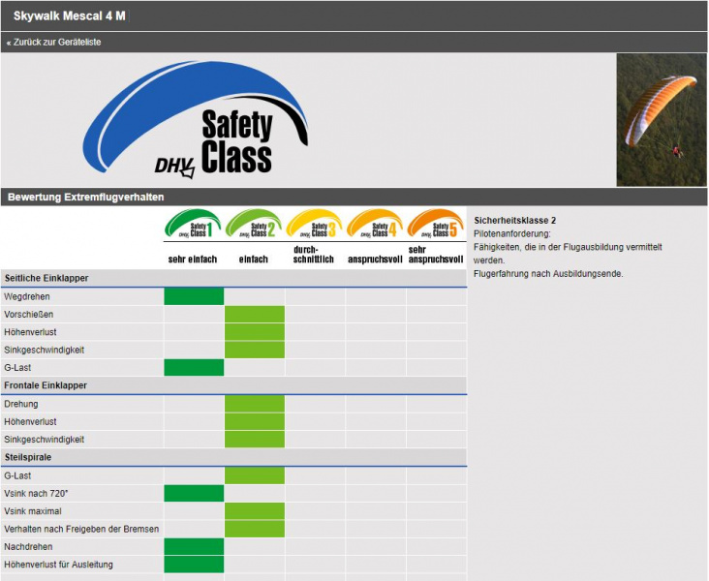Click the dark green Vsink nach 720° cell
Screen dimensions: 709x581
pos(194,493)
